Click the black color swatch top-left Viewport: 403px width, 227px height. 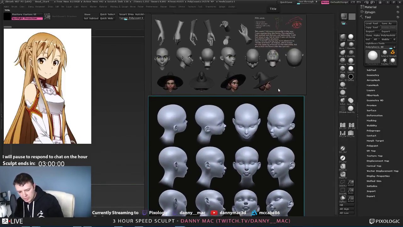coord(7,16)
